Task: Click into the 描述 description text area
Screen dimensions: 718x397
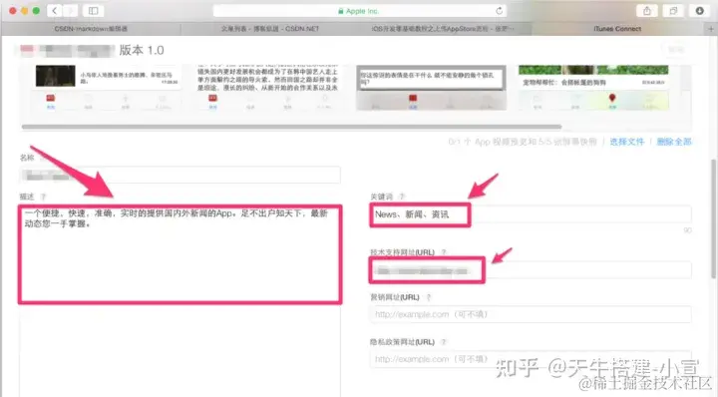Action: [x=179, y=254]
